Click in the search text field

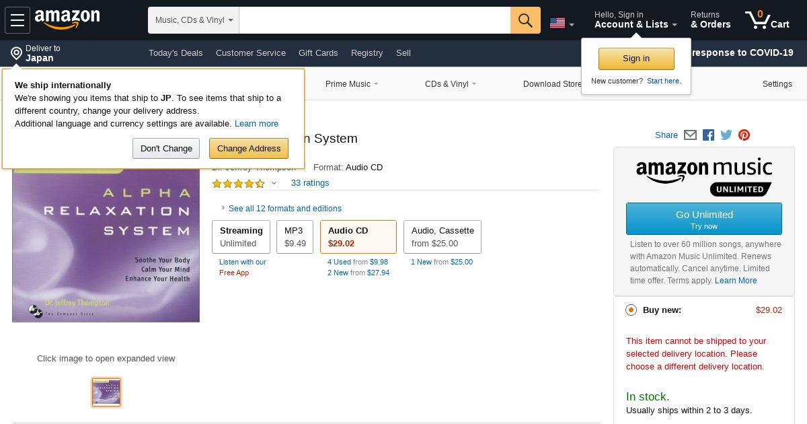375,20
